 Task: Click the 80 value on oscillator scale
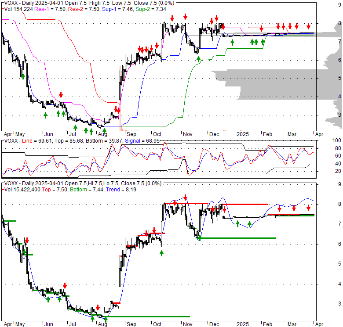coord(338,148)
